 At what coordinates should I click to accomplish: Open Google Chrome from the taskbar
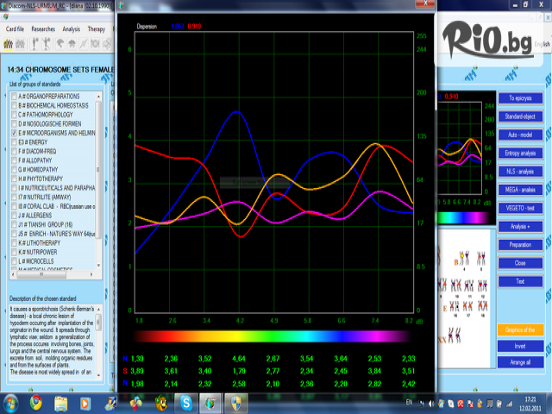(x=36, y=401)
